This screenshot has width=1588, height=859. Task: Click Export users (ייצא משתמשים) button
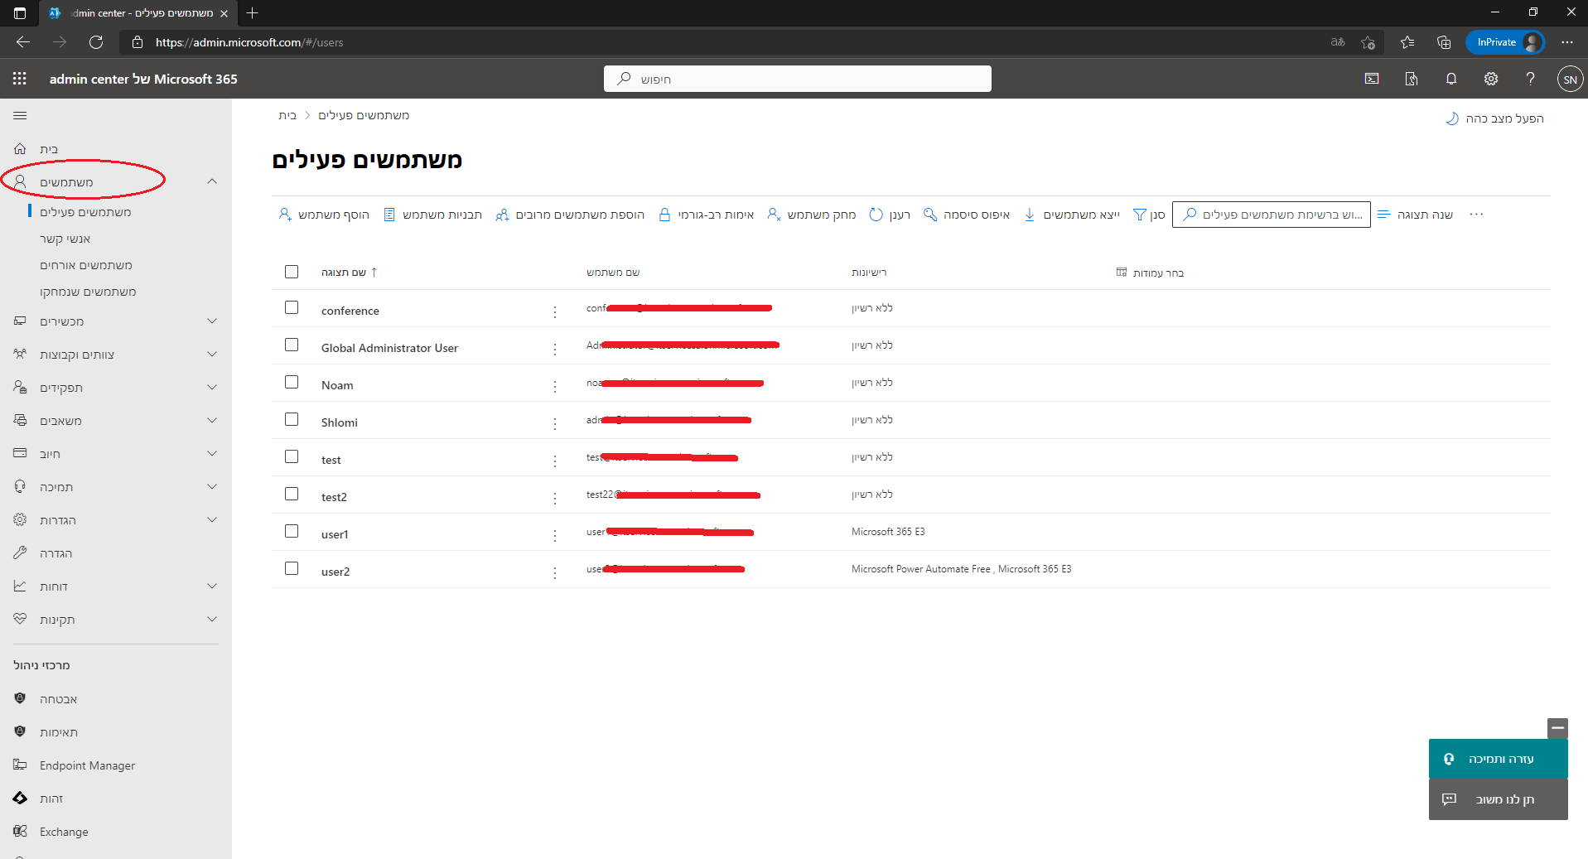point(1072,215)
